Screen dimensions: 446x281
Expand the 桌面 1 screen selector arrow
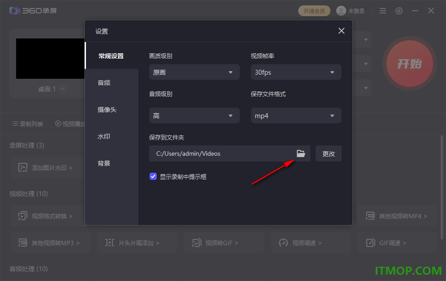(x=63, y=89)
